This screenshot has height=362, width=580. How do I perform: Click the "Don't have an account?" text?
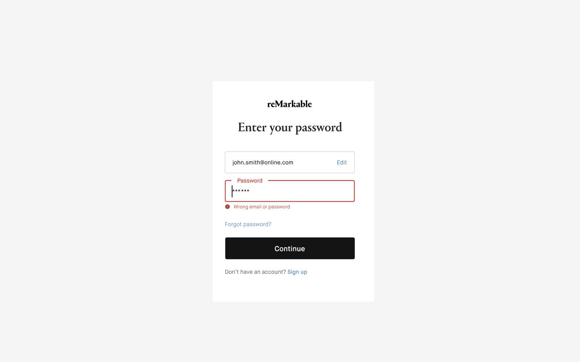click(x=255, y=272)
